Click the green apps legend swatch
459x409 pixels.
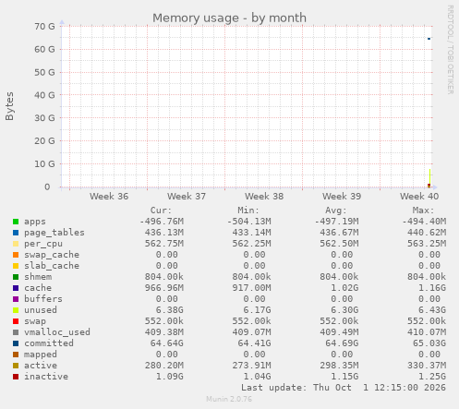point(16,222)
